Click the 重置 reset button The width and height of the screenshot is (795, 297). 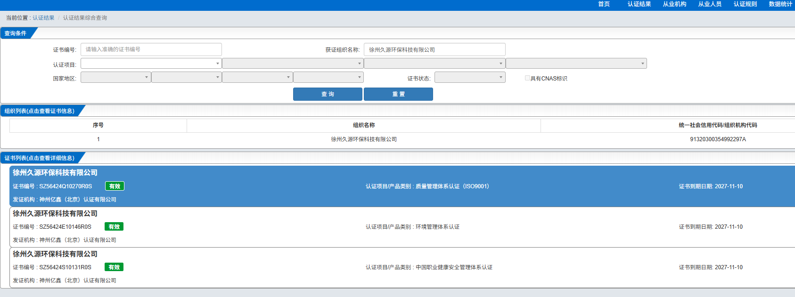click(x=398, y=94)
